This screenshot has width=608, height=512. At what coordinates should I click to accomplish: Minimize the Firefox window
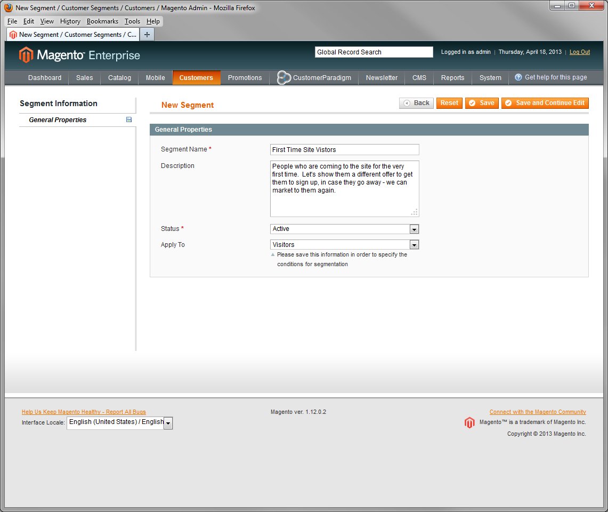click(x=557, y=5)
